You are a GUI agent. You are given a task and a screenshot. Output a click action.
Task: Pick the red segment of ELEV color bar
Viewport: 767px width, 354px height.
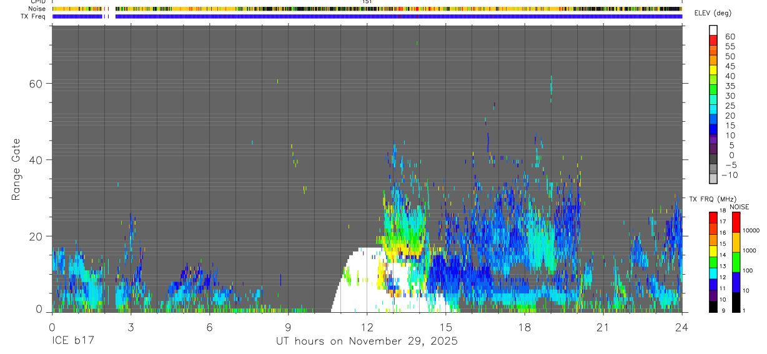pos(713,41)
